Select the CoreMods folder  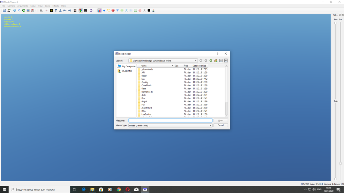(x=146, y=86)
